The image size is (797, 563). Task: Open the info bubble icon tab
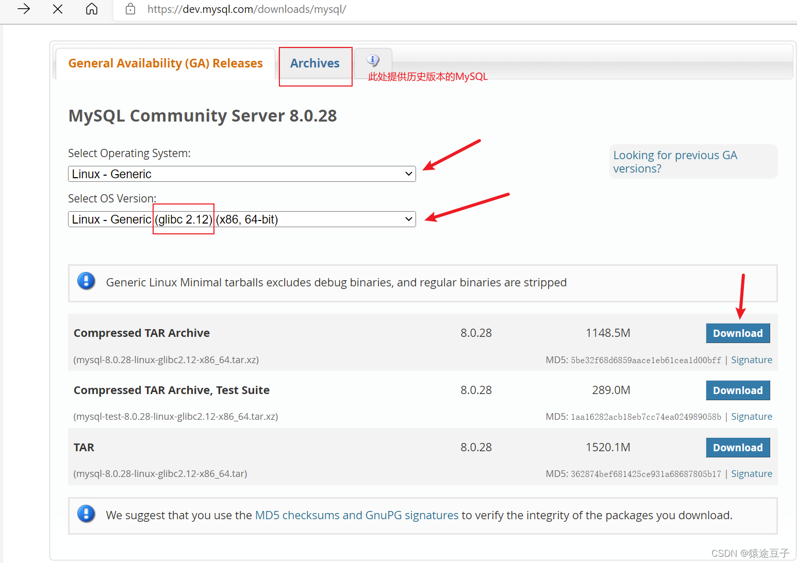click(x=373, y=61)
